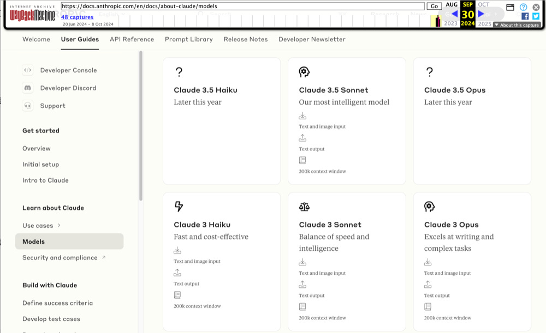Click the brain gear icon on Claude 3.5 Sonnet card
The height and width of the screenshot is (333, 546).
(304, 72)
